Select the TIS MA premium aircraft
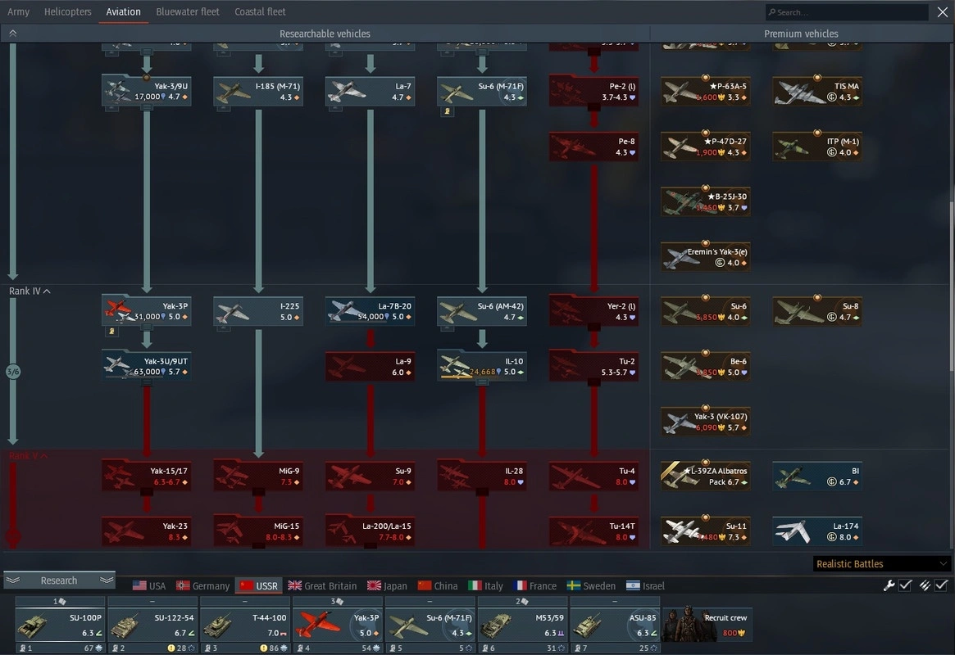Viewport: 955px width, 655px height. 816,92
